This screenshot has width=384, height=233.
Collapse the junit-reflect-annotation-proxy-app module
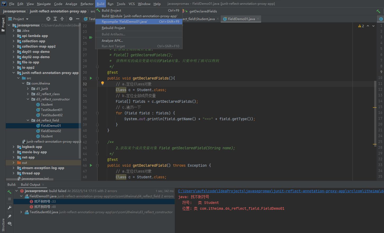[14, 73]
